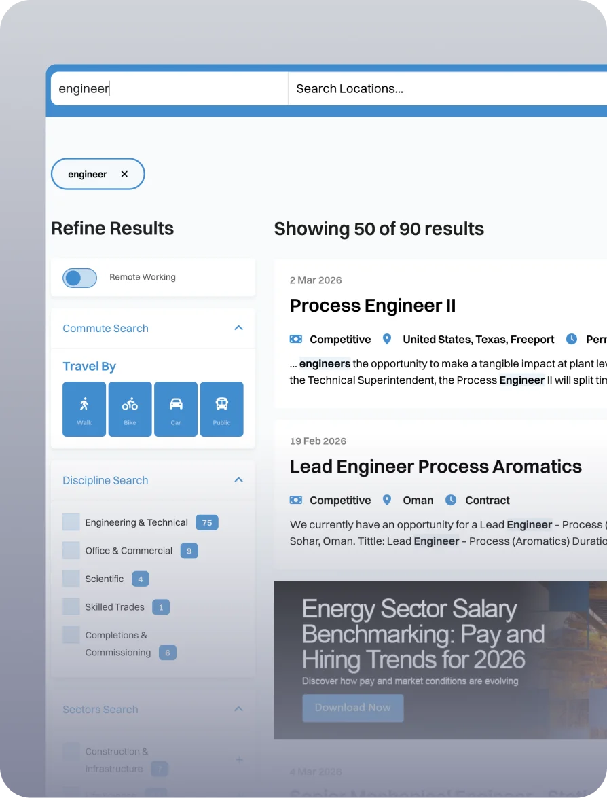Tick the Office & Commercial checkbox
607x798 pixels.
point(71,550)
